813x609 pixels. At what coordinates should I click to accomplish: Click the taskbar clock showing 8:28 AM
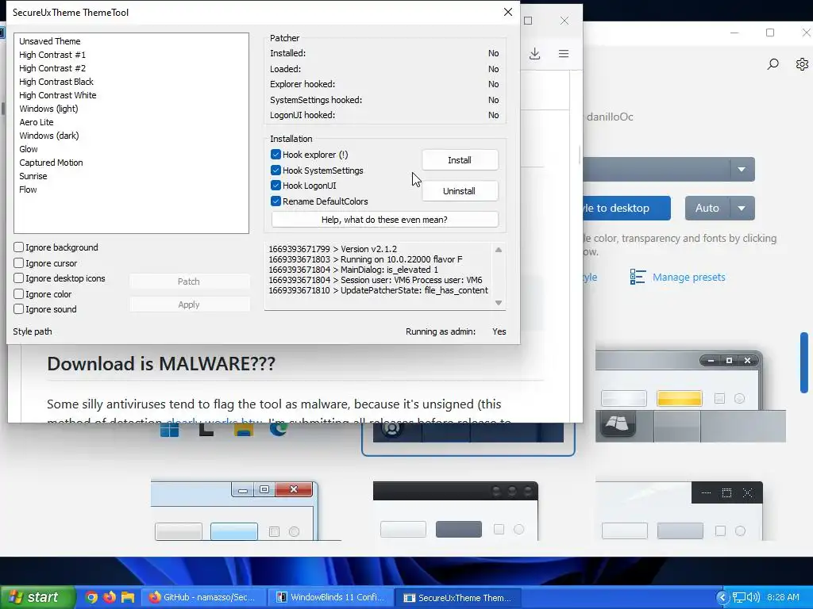coord(783,597)
